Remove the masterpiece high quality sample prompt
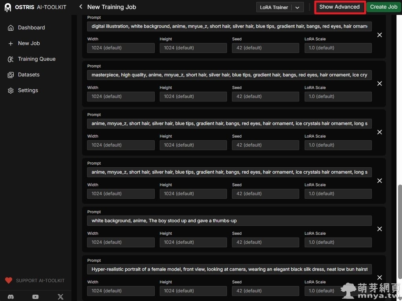The height and width of the screenshot is (301, 402). coord(379,83)
